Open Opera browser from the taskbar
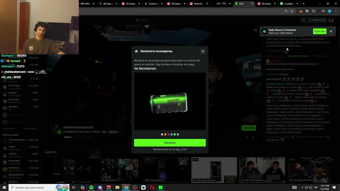Viewport: 340px width, 191px height. pos(152,188)
